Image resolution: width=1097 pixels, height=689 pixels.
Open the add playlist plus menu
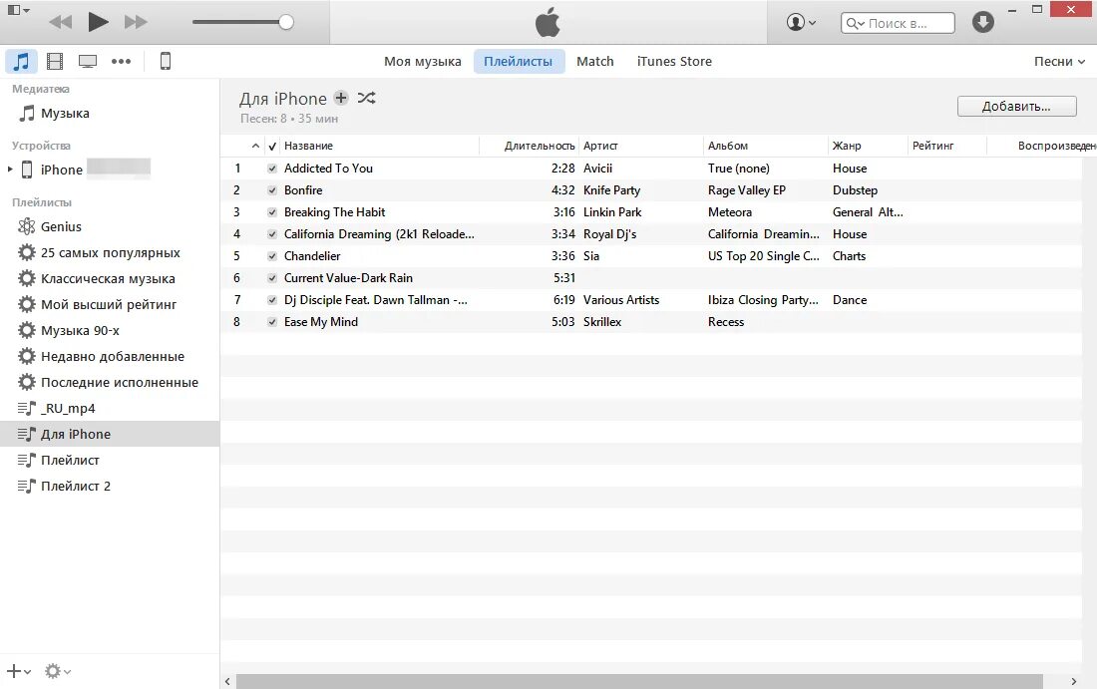click(18, 671)
